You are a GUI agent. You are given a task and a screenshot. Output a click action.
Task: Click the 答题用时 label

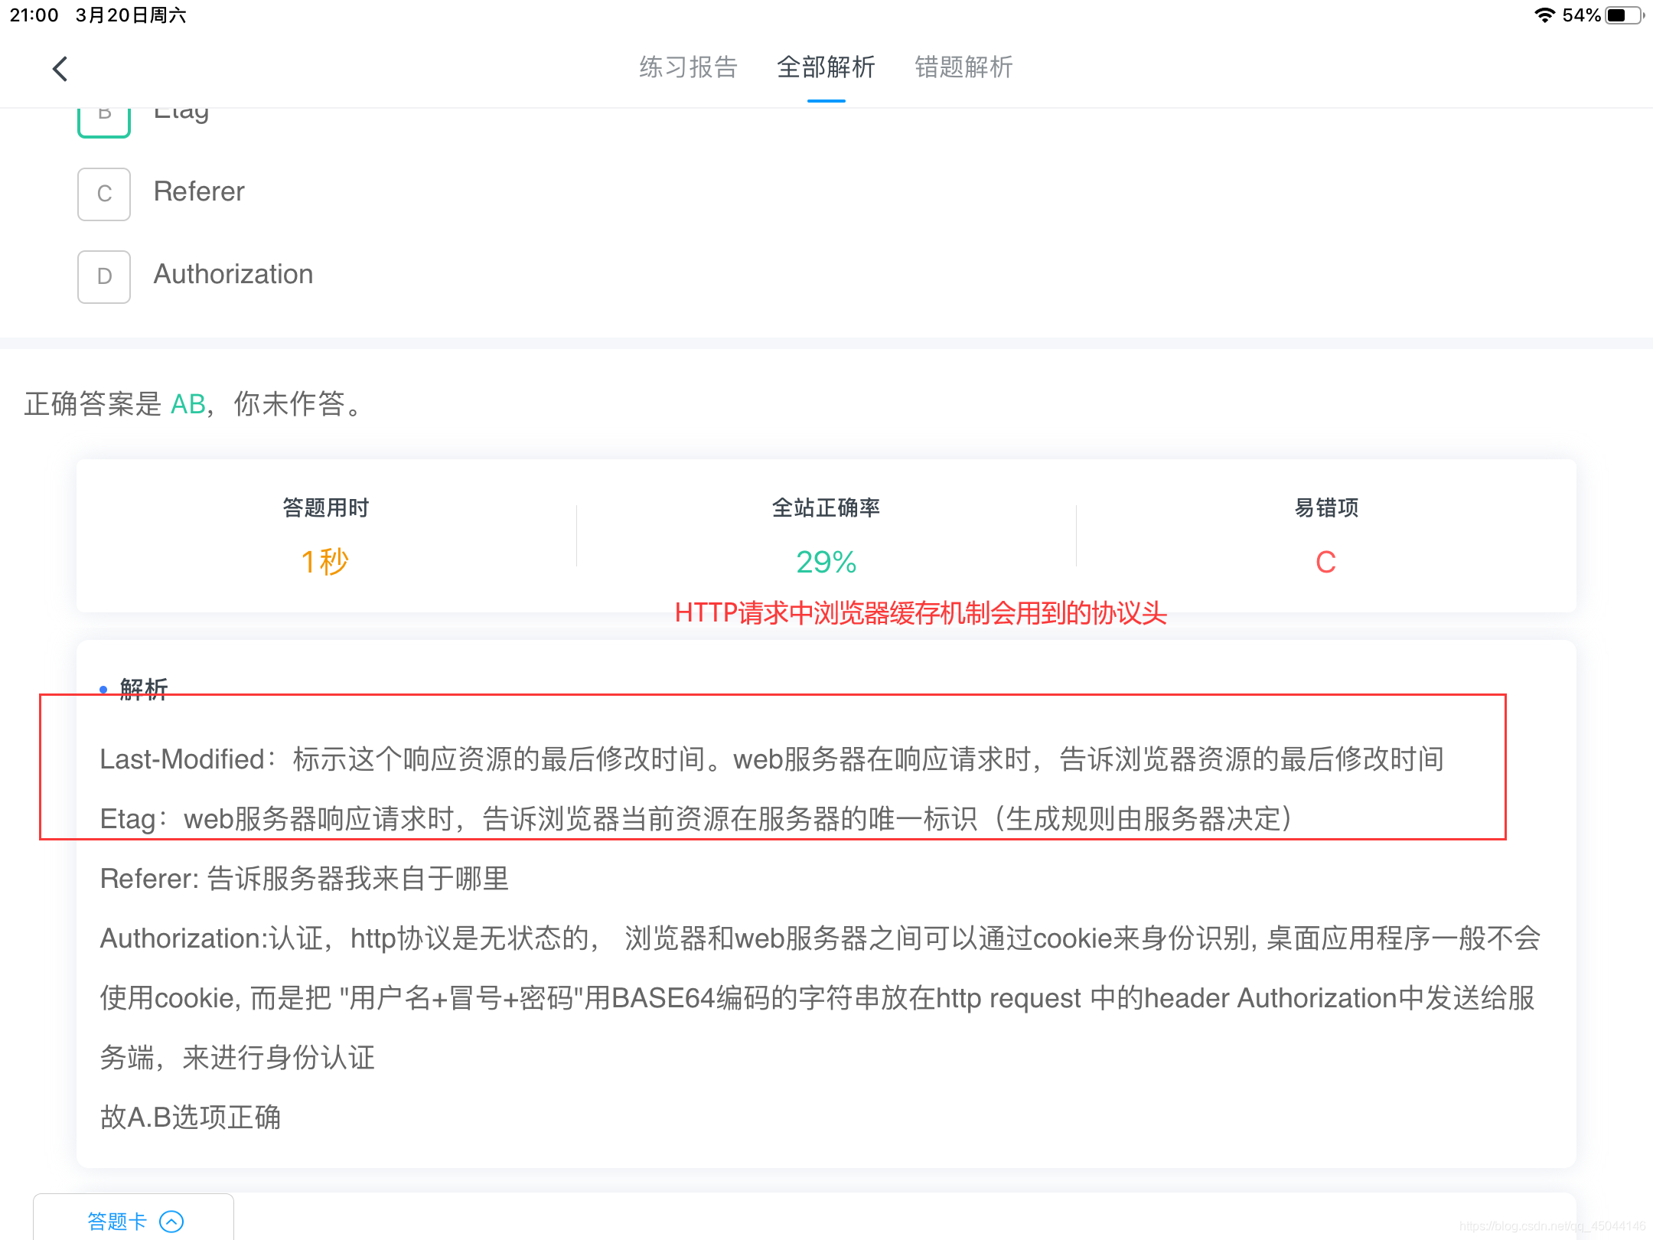(326, 507)
